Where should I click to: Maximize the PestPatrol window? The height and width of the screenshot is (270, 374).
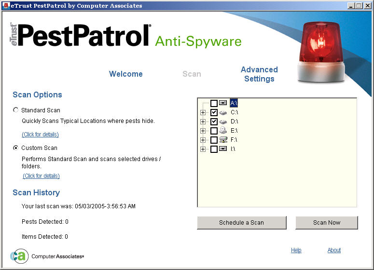click(359, 6)
